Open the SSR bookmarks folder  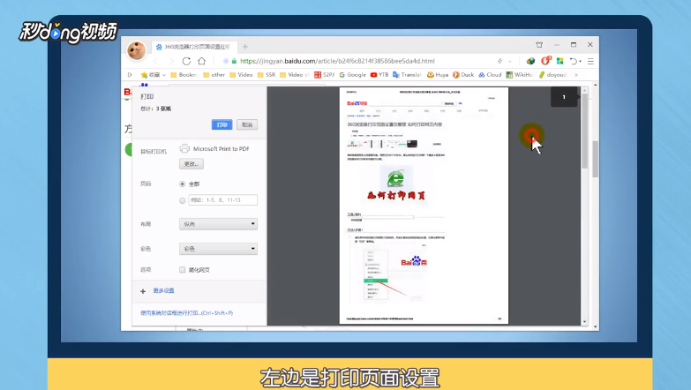coord(267,75)
